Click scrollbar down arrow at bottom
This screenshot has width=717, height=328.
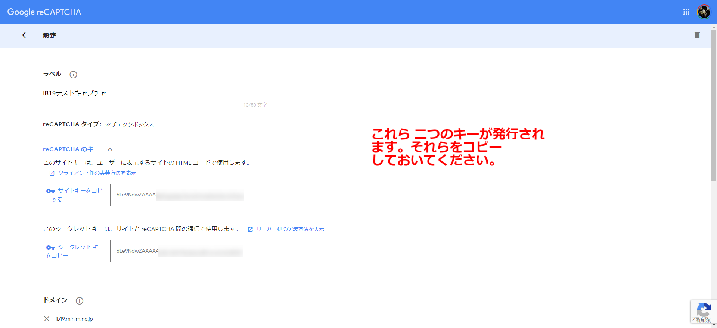[714, 325]
